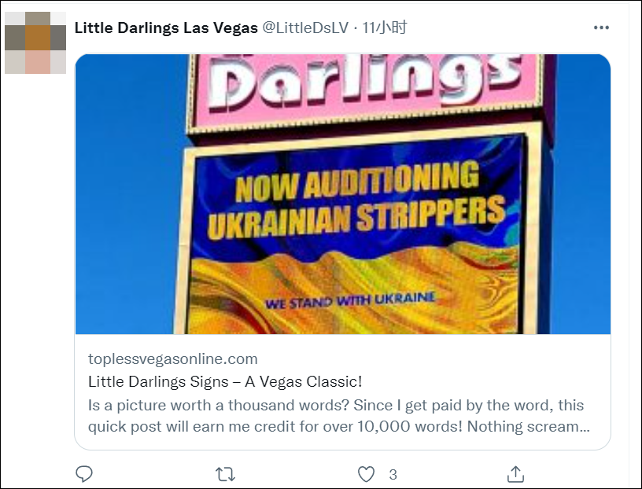Click the reply speech bubble icon
This screenshot has height=489, width=642.
click(84, 474)
